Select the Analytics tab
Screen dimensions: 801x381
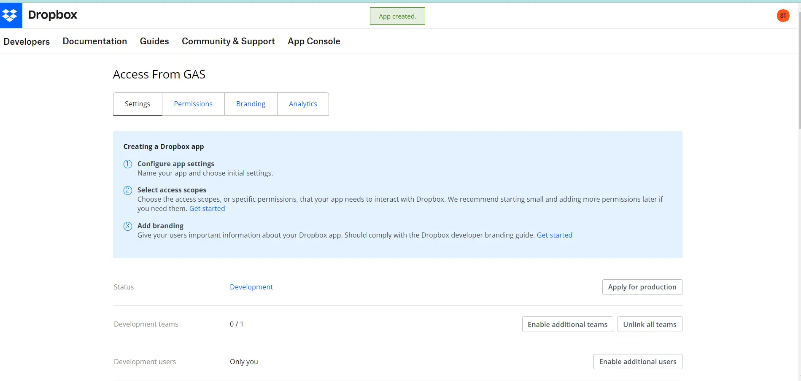coord(303,104)
